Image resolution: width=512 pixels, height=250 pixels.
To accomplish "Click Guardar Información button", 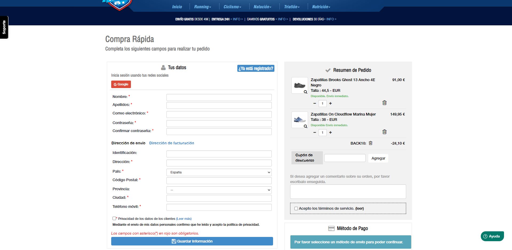I will click(x=192, y=241).
